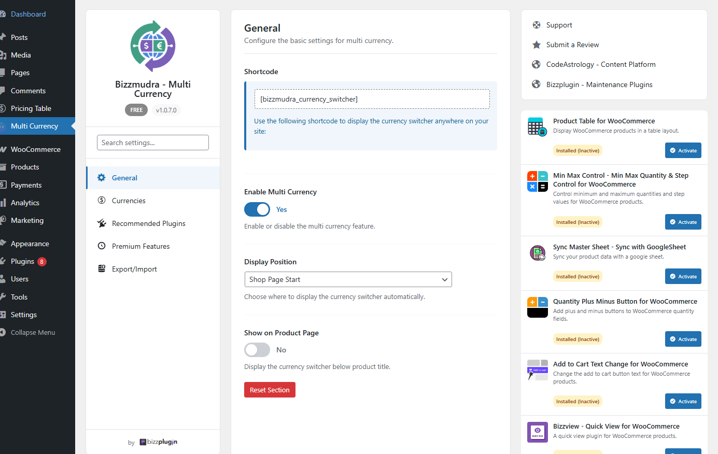The image size is (718, 454).
Task: Open Bizzplugin - Maintenance Plugins link
Action: click(599, 84)
